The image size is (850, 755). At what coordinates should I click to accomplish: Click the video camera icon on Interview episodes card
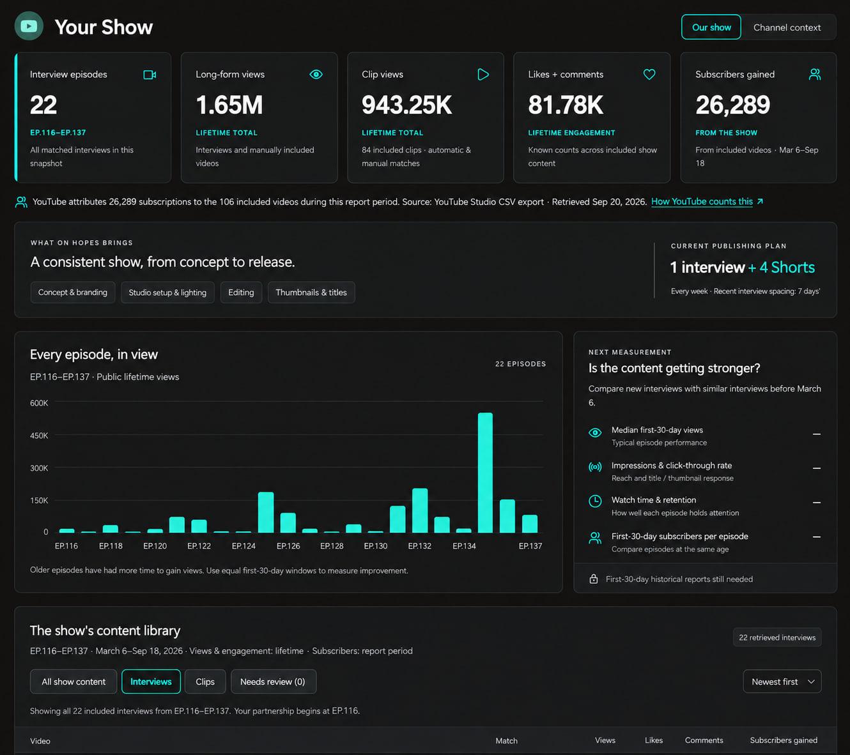tap(150, 75)
